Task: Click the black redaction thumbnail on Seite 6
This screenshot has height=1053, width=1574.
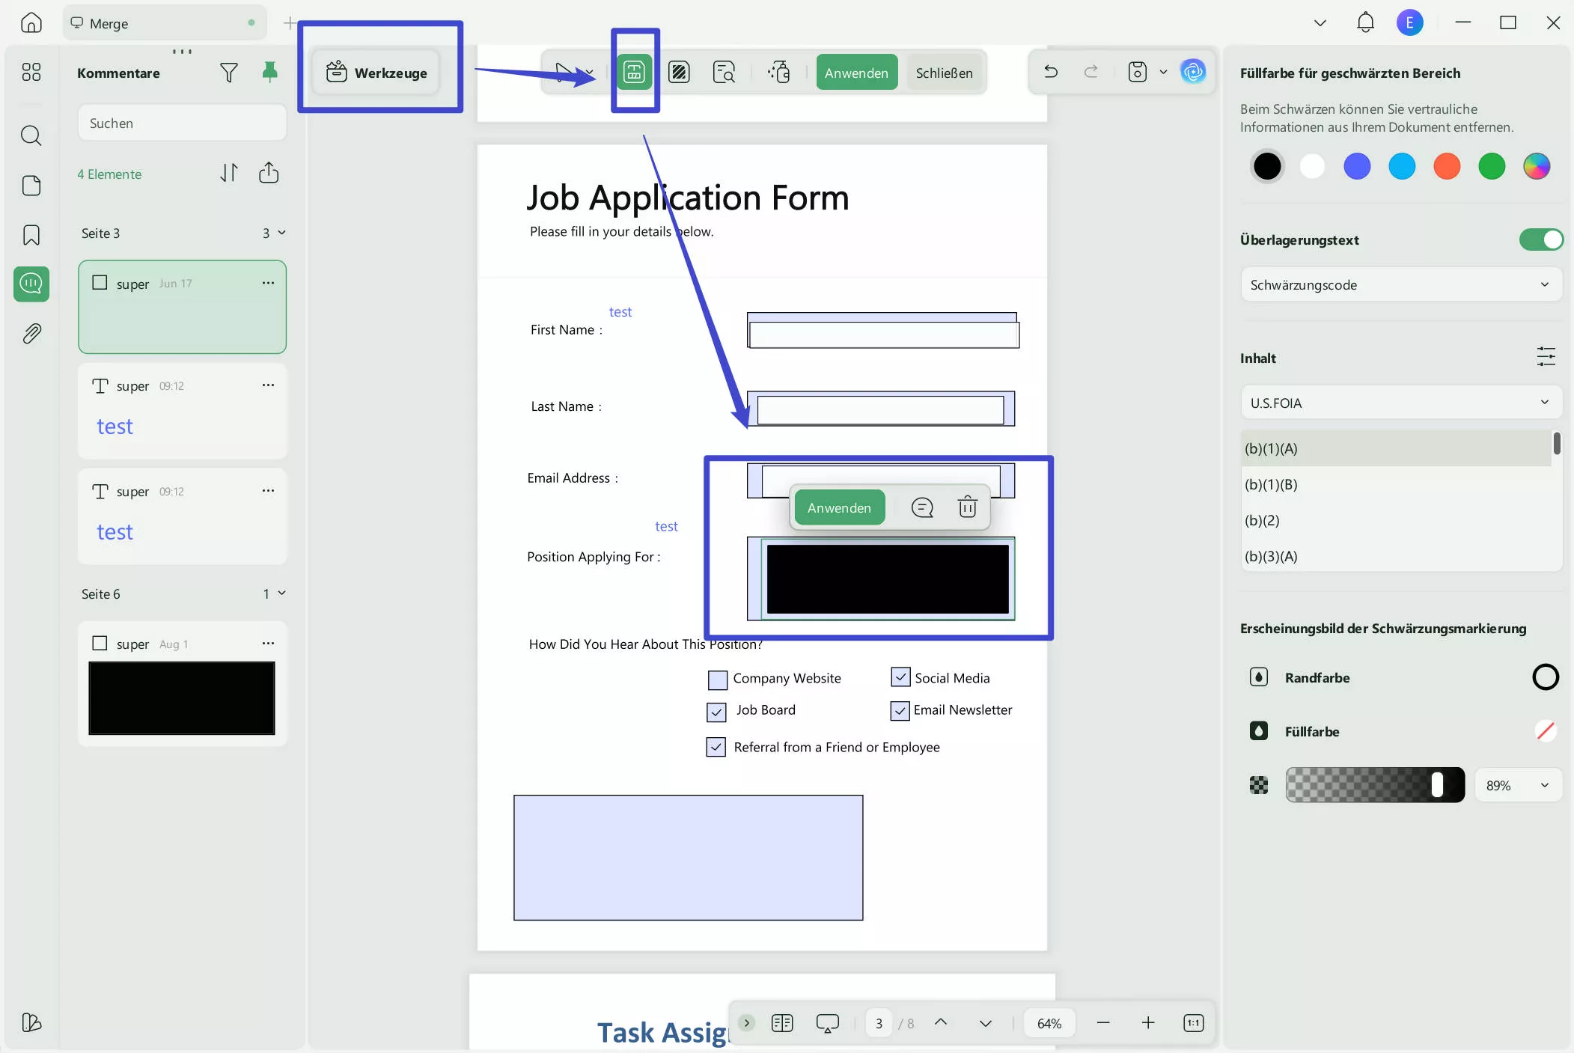Action: pyautogui.click(x=181, y=698)
